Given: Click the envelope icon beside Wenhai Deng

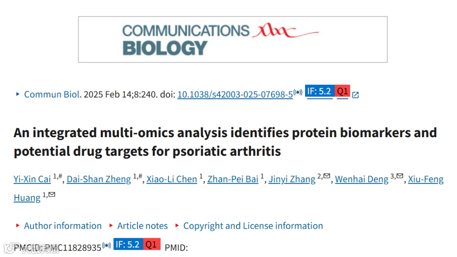Looking at the screenshot, I should point(400,176).
